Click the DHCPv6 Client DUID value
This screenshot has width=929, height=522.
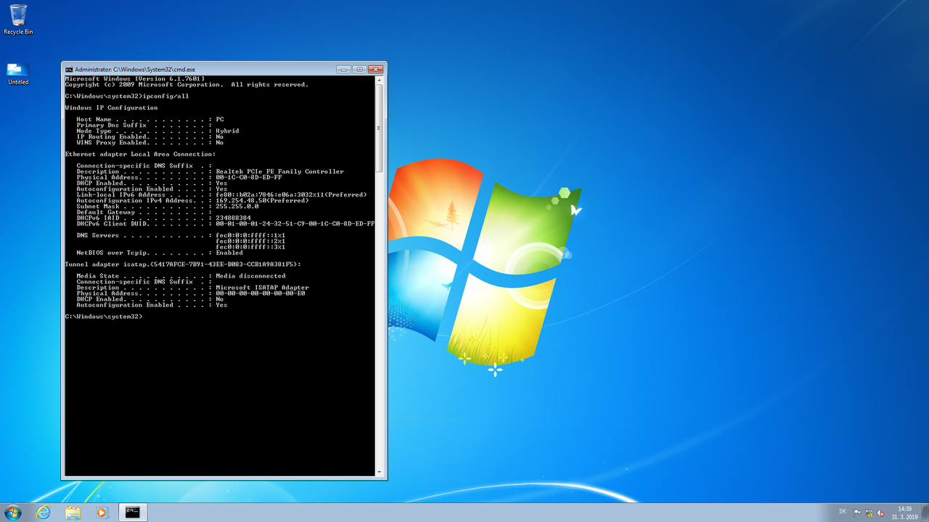pos(295,224)
